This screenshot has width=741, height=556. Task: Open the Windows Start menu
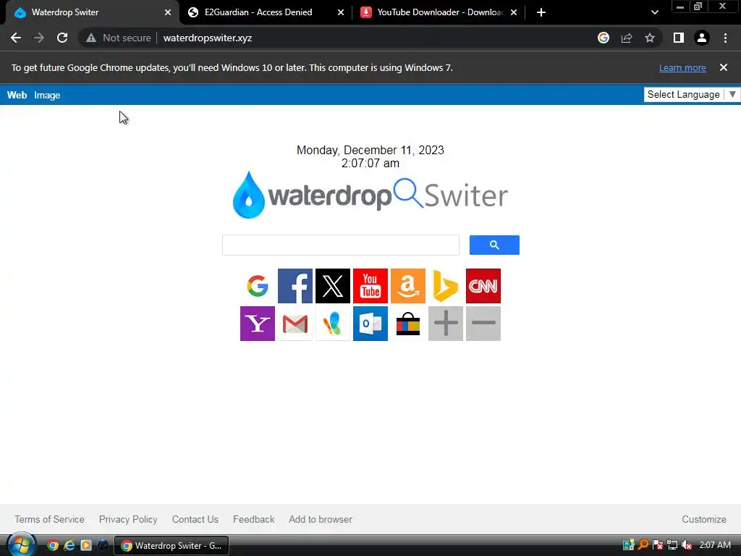[x=20, y=545]
